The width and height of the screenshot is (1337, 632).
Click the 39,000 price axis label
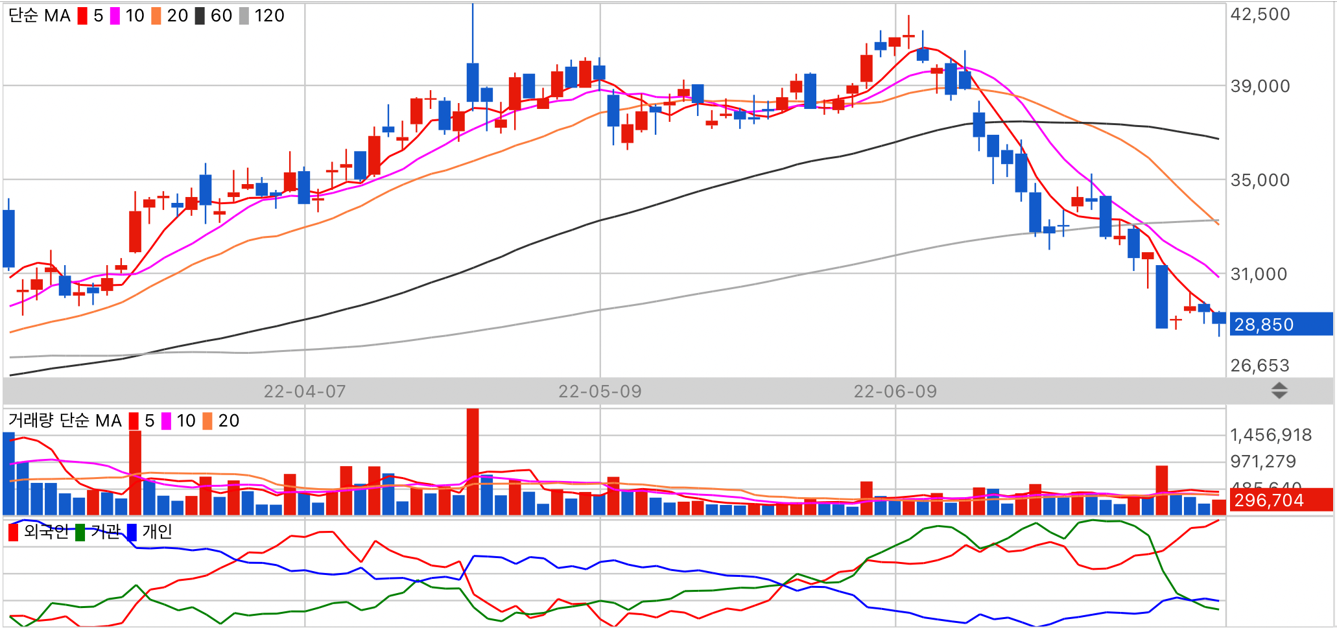(1260, 86)
